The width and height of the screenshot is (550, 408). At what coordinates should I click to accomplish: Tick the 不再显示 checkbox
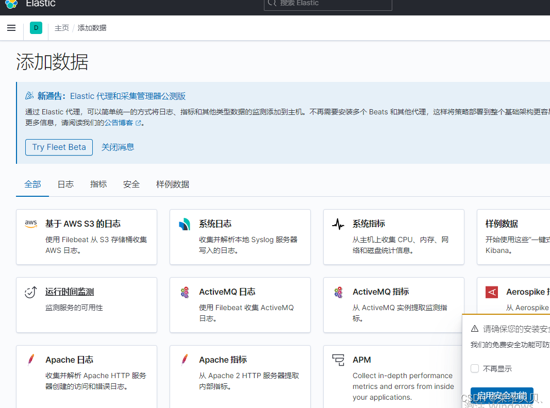(475, 368)
